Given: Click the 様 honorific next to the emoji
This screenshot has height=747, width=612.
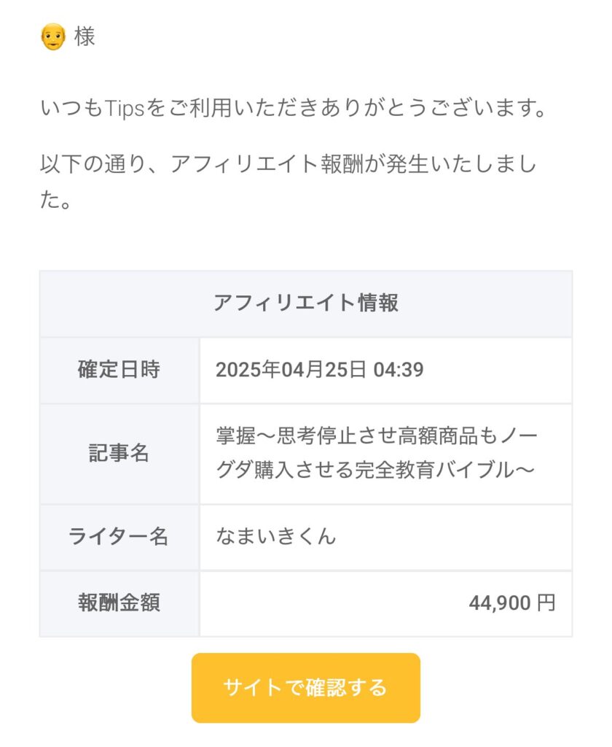Looking at the screenshot, I should tap(85, 37).
